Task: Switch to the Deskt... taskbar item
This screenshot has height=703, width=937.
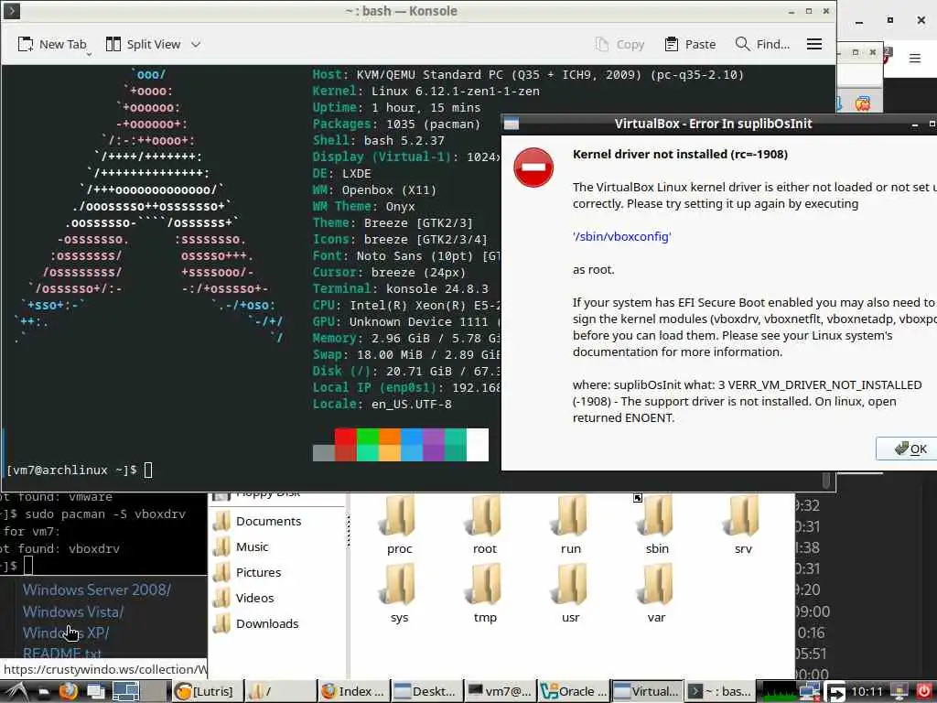Action: (x=427, y=692)
